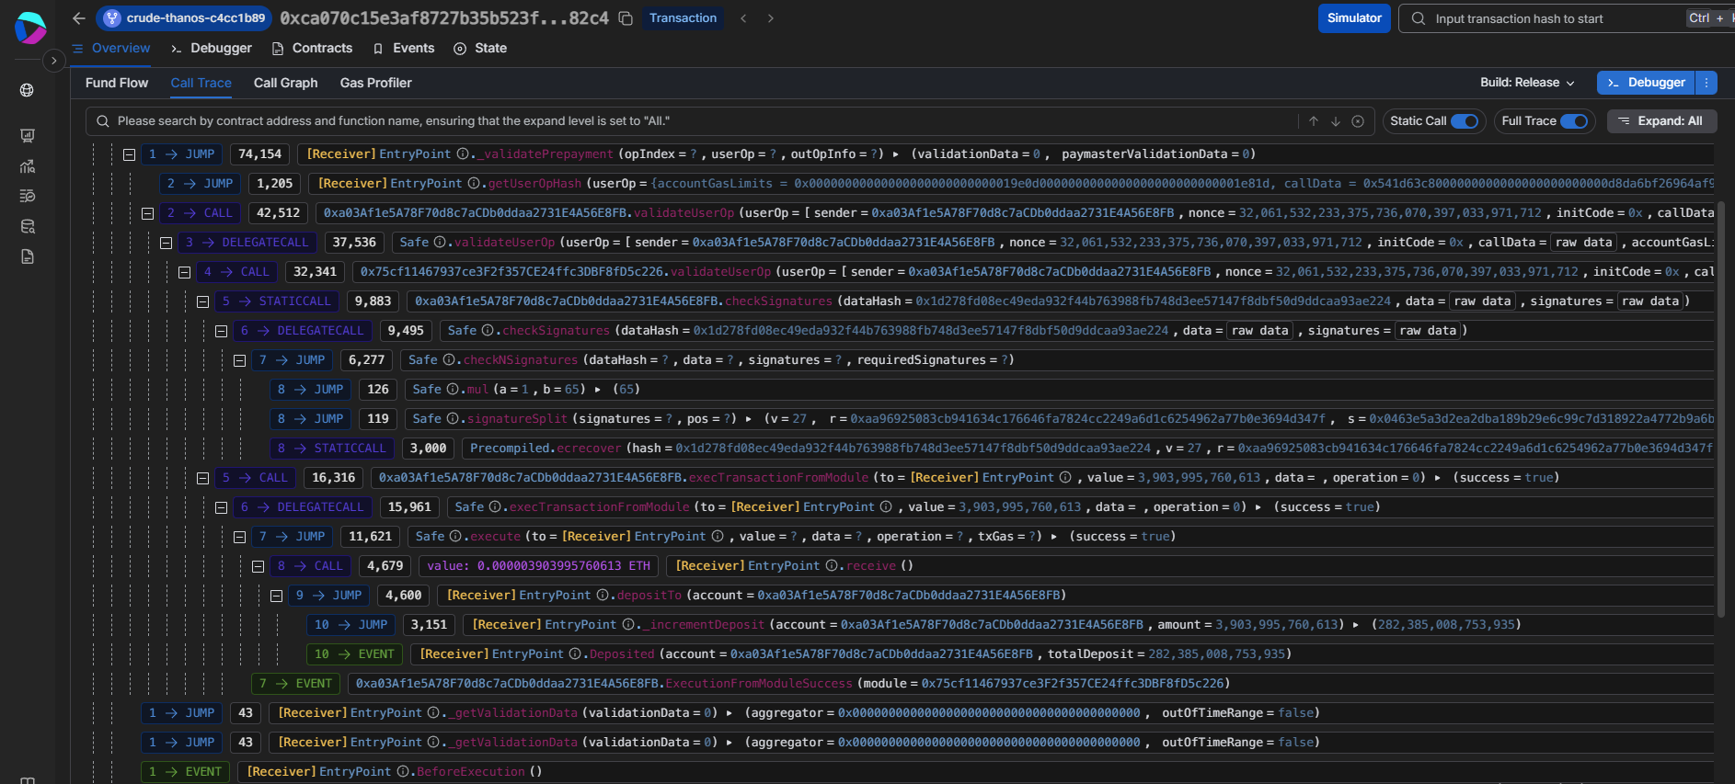This screenshot has height=784, width=1735.
Task: Click the Transaction tag
Action: pyautogui.click(x=683, y=18)
